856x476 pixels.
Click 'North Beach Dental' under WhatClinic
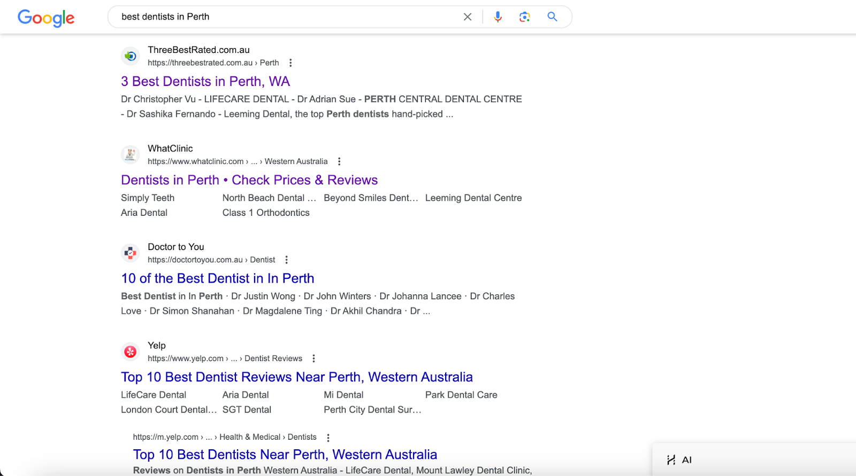pos(269,198)
